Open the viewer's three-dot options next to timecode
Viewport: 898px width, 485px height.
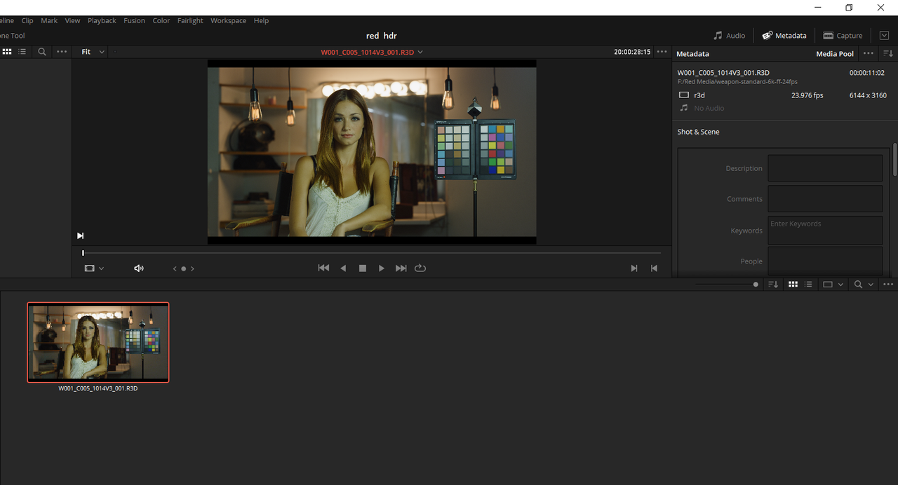coord(662,52)
